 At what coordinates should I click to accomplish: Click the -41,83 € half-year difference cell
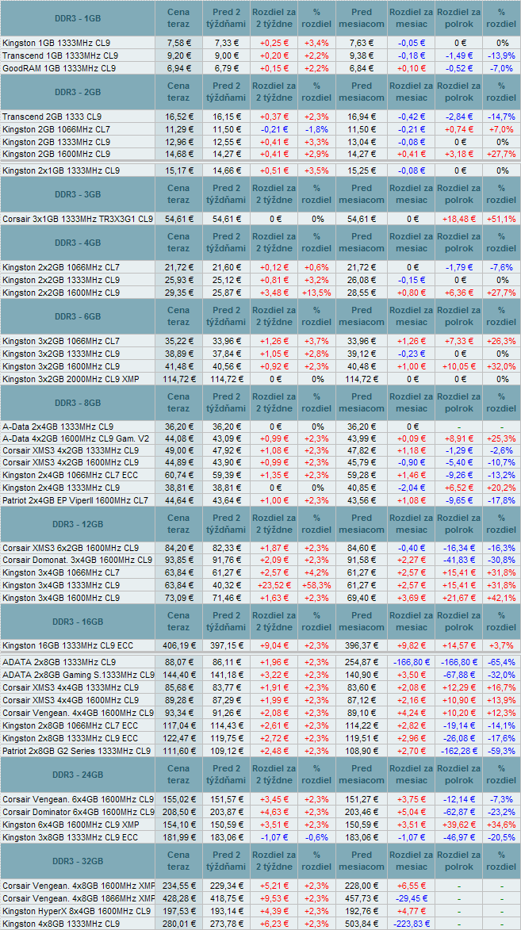pyautogui.click(x=458, y=560)
